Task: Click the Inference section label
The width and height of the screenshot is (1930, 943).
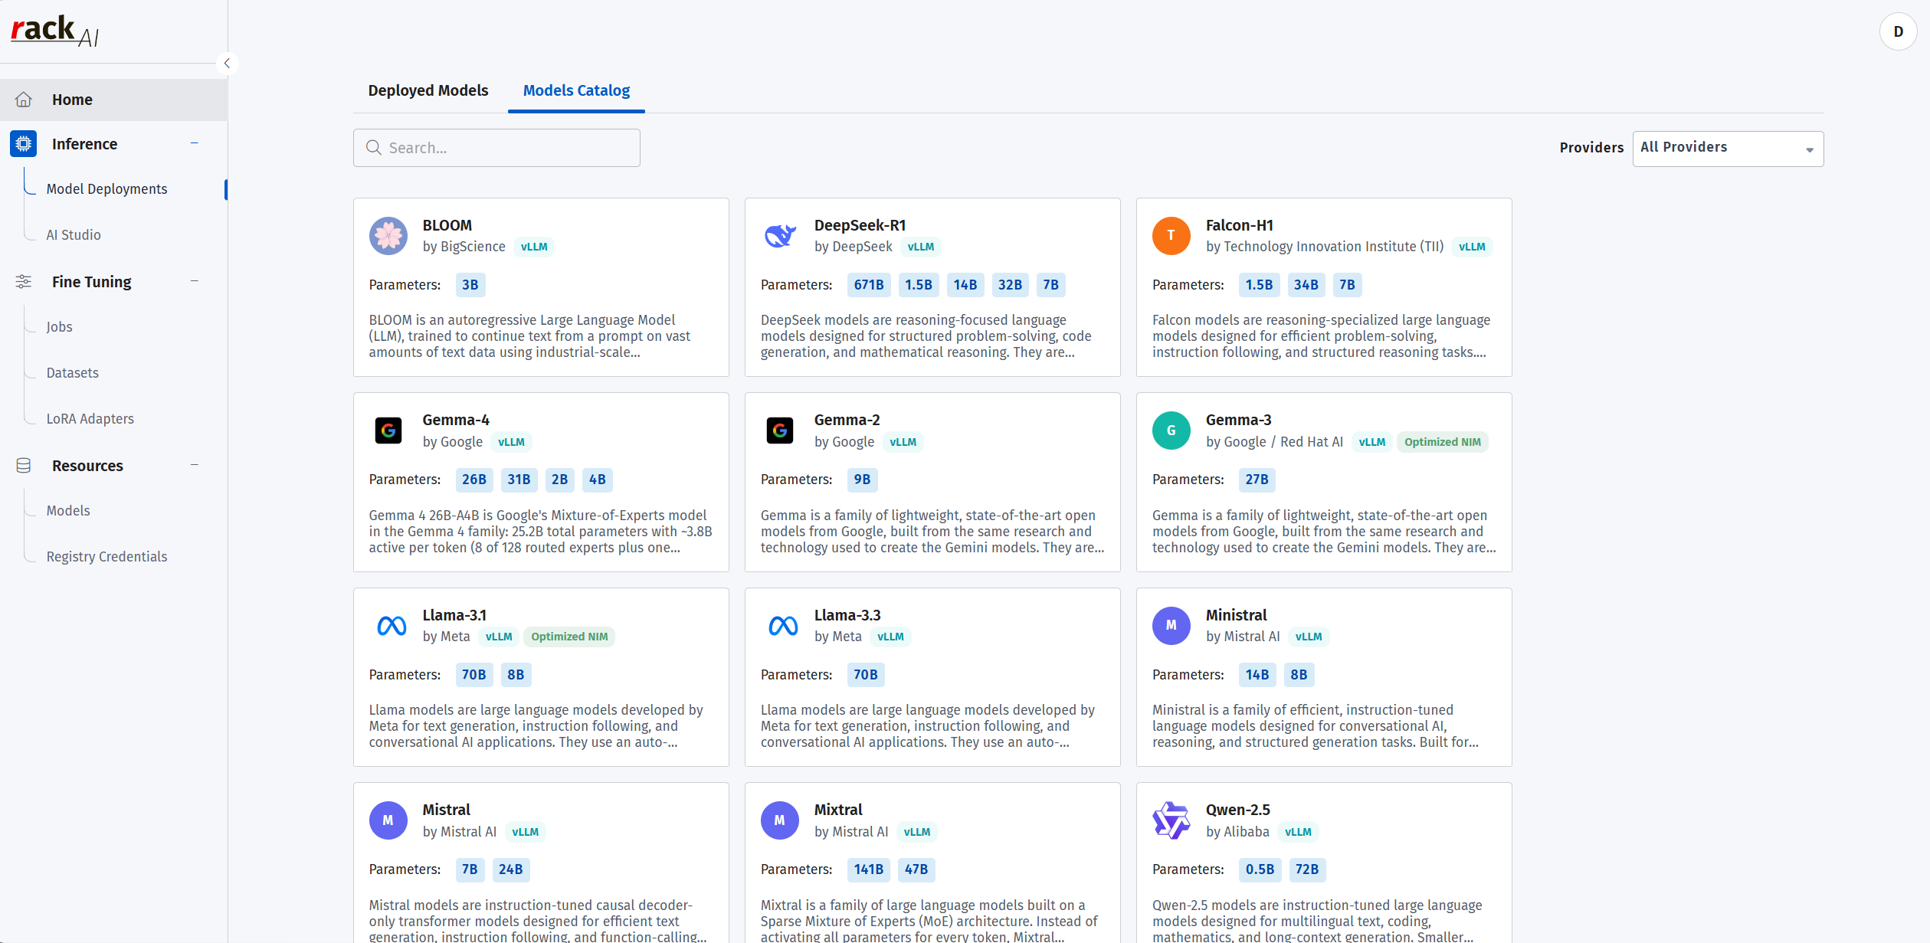Action: coord(84,144)
